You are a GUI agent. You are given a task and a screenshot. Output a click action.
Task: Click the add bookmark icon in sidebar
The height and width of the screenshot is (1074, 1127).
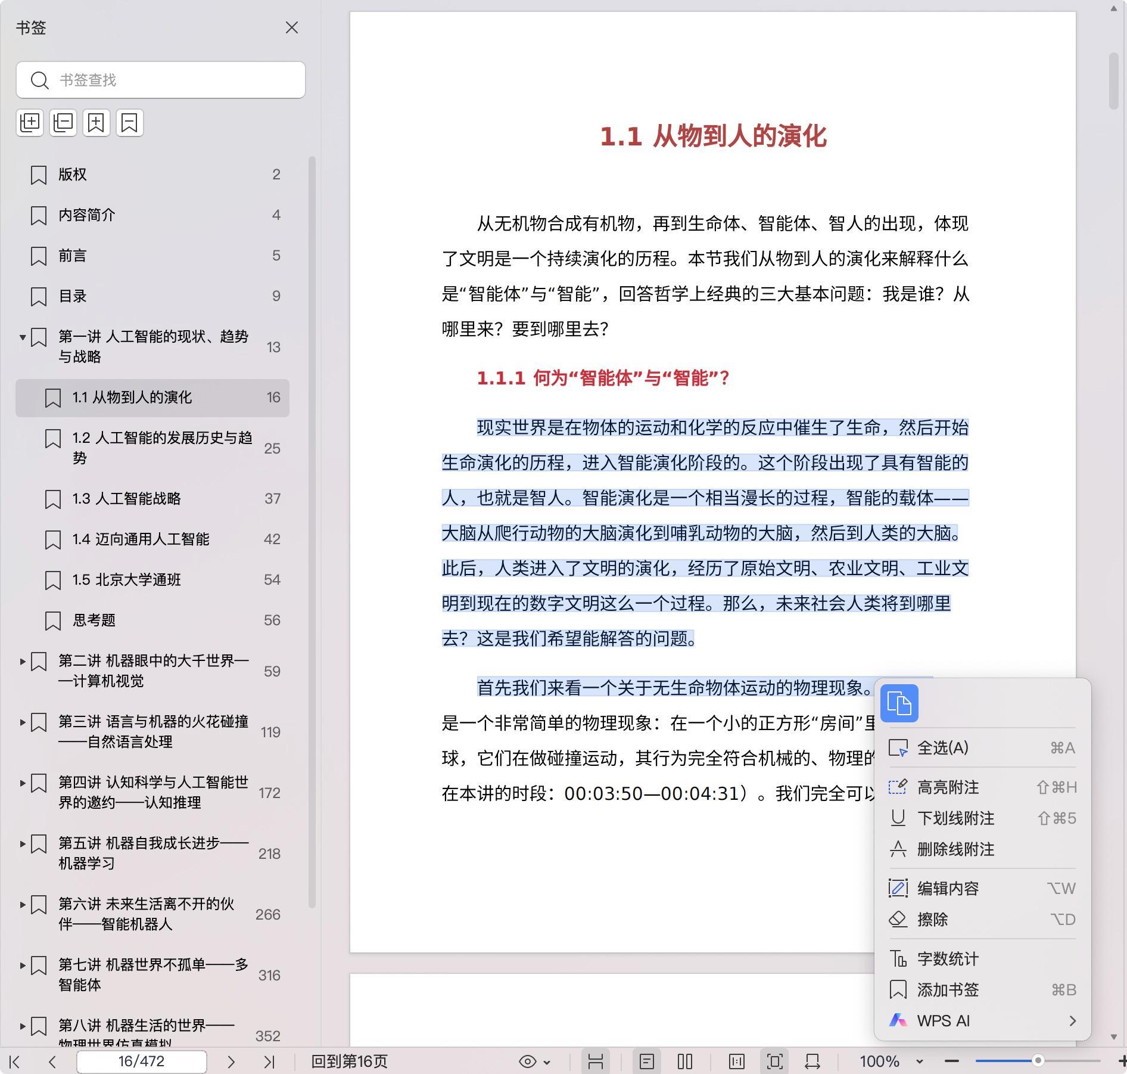tap(96, 123)
